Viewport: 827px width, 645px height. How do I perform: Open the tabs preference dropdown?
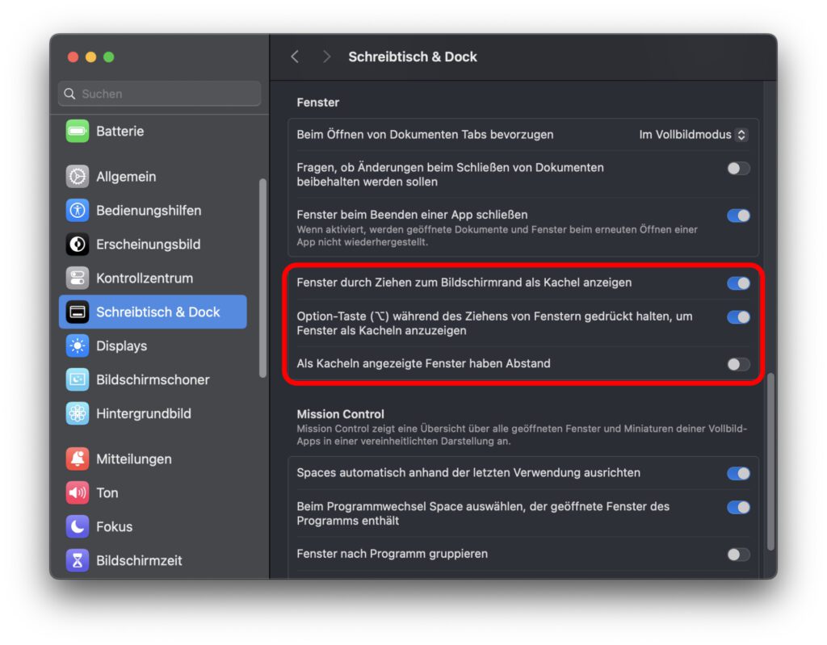[693, 134]
